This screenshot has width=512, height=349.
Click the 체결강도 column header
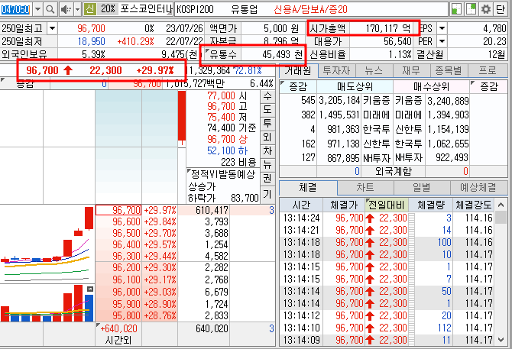click(474, 205)
